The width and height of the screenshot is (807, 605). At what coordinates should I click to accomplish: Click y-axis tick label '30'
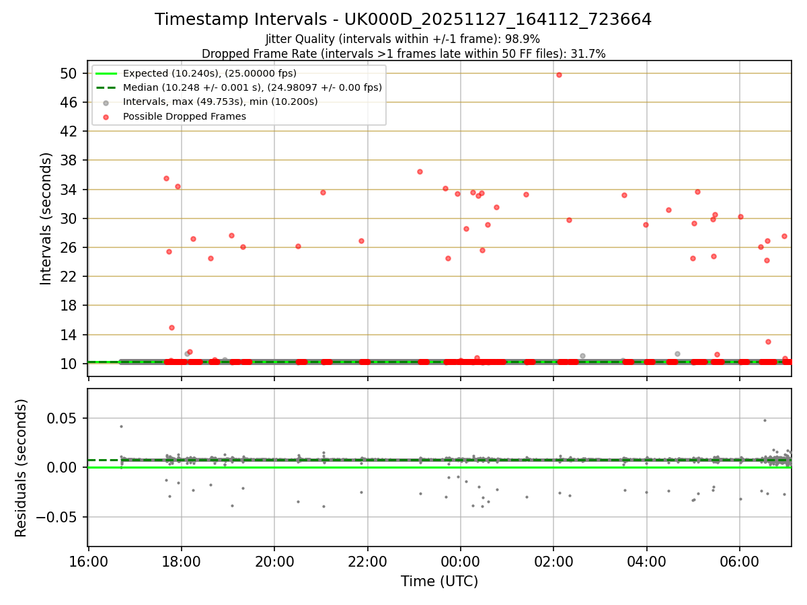coord(70,218)
